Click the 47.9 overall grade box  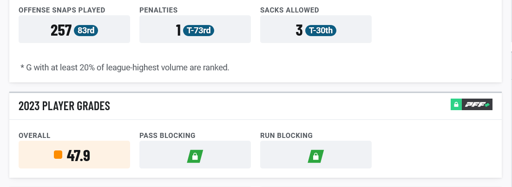pyautogui.click(x=74, y=155)
